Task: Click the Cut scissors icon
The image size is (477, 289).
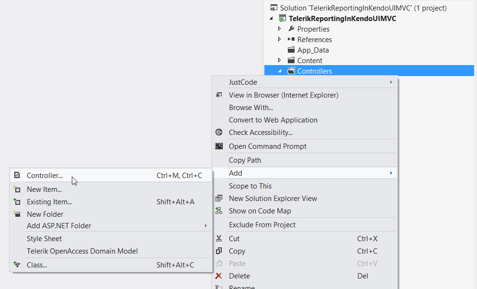Action: pos(219,239)
